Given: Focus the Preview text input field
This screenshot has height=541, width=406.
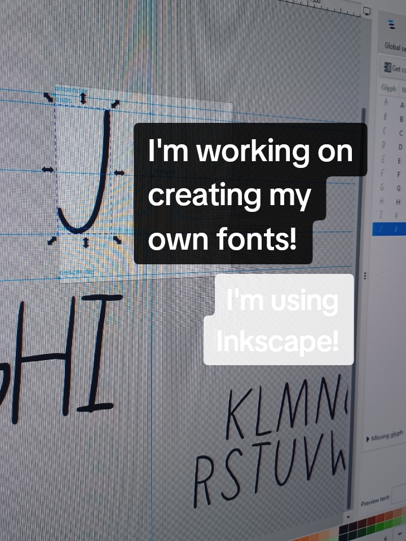Looking at the screenshot, I should 399,494.
